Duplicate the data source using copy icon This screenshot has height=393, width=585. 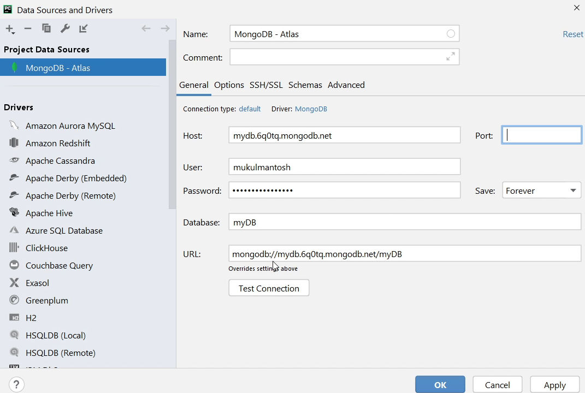pos(46,29)
